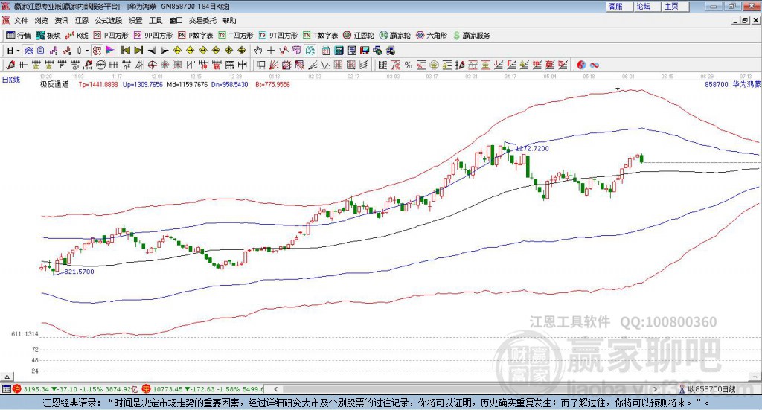
Task: Click the Md=1159.7676 indicator value
Action: [x=187, y=84]
